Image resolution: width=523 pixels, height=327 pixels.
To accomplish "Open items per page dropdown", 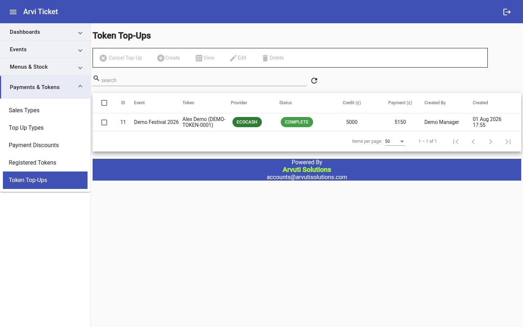I will pos(395,141).
